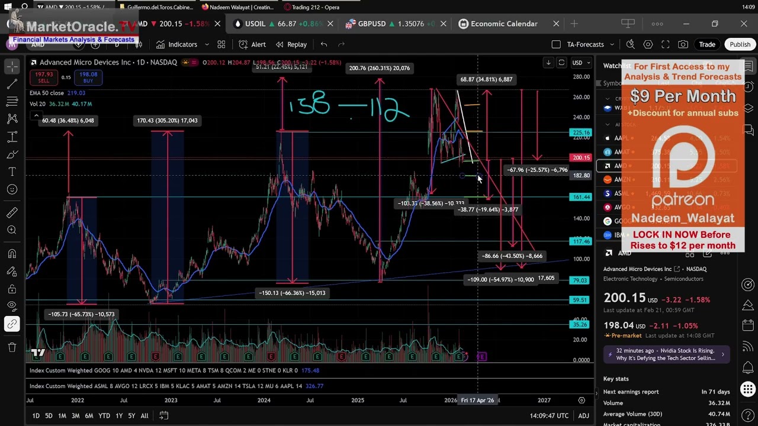Screen dimensions: 758x426
Task: Select the forecasting and measurement tool
Action: tap(12, 137)
